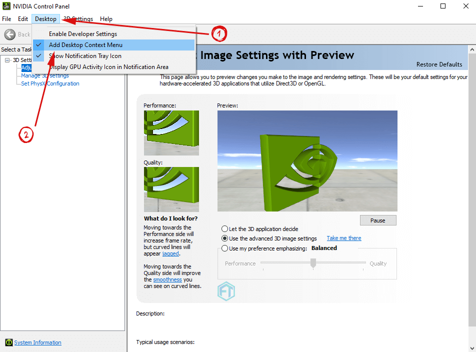
Task: Click the Quality sample thumbnail
Action: point(171,189)
